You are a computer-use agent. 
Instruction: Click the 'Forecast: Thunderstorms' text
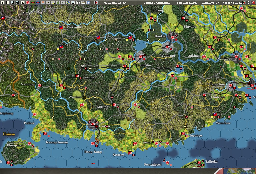157,3
